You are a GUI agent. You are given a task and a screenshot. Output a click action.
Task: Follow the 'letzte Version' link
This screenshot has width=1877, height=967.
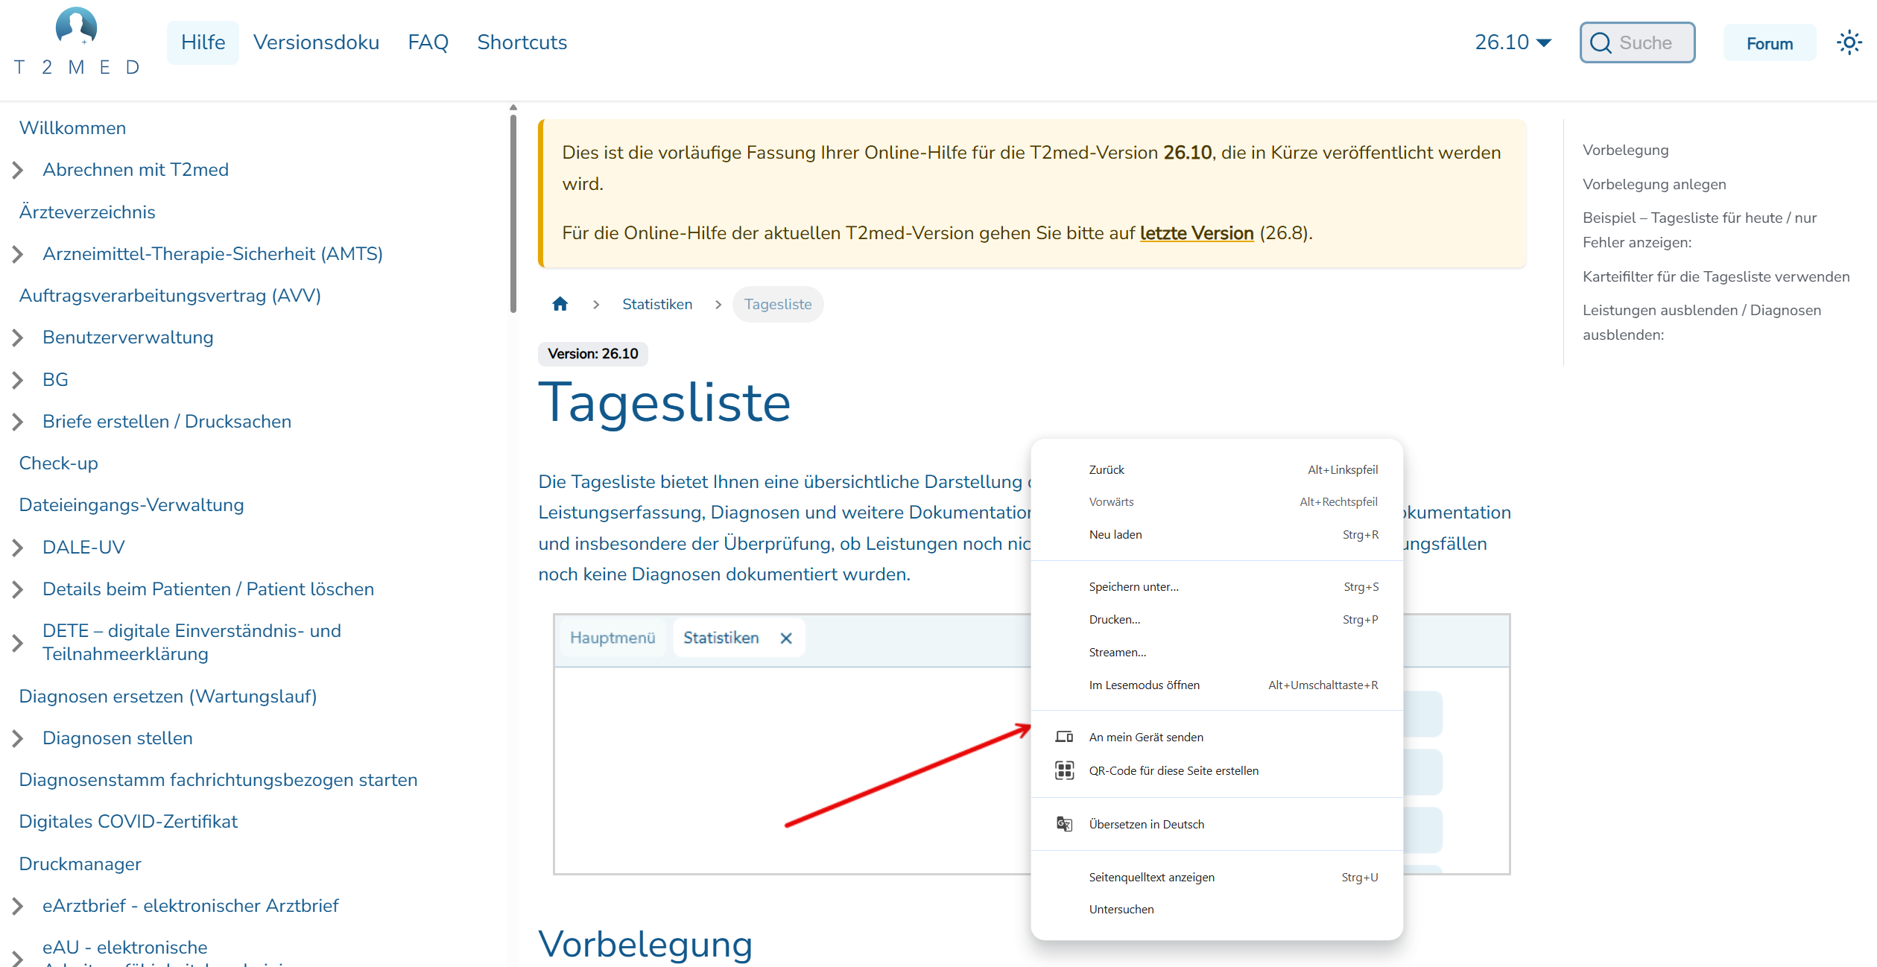(1197, 233)
